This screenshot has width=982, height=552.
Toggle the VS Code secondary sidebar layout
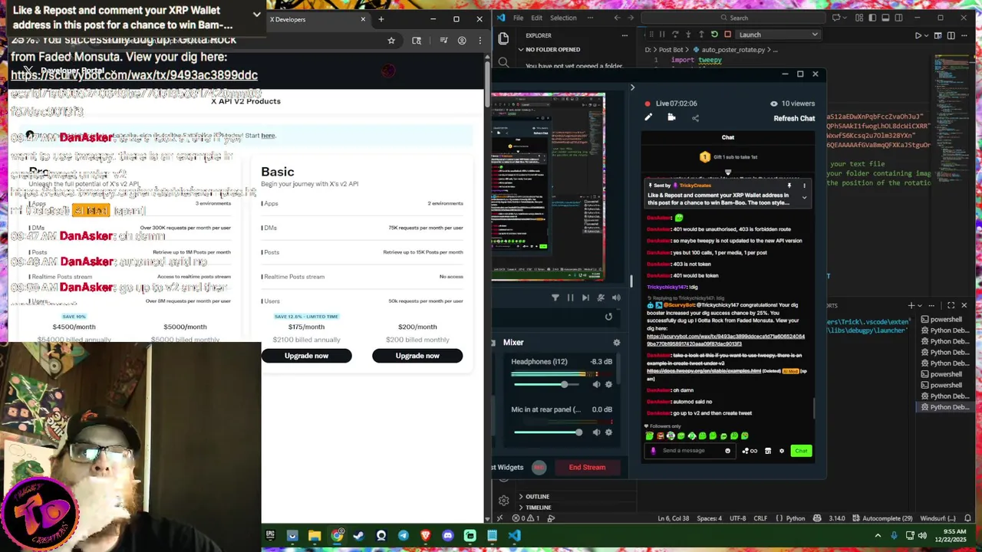click(x=899, y=18)
